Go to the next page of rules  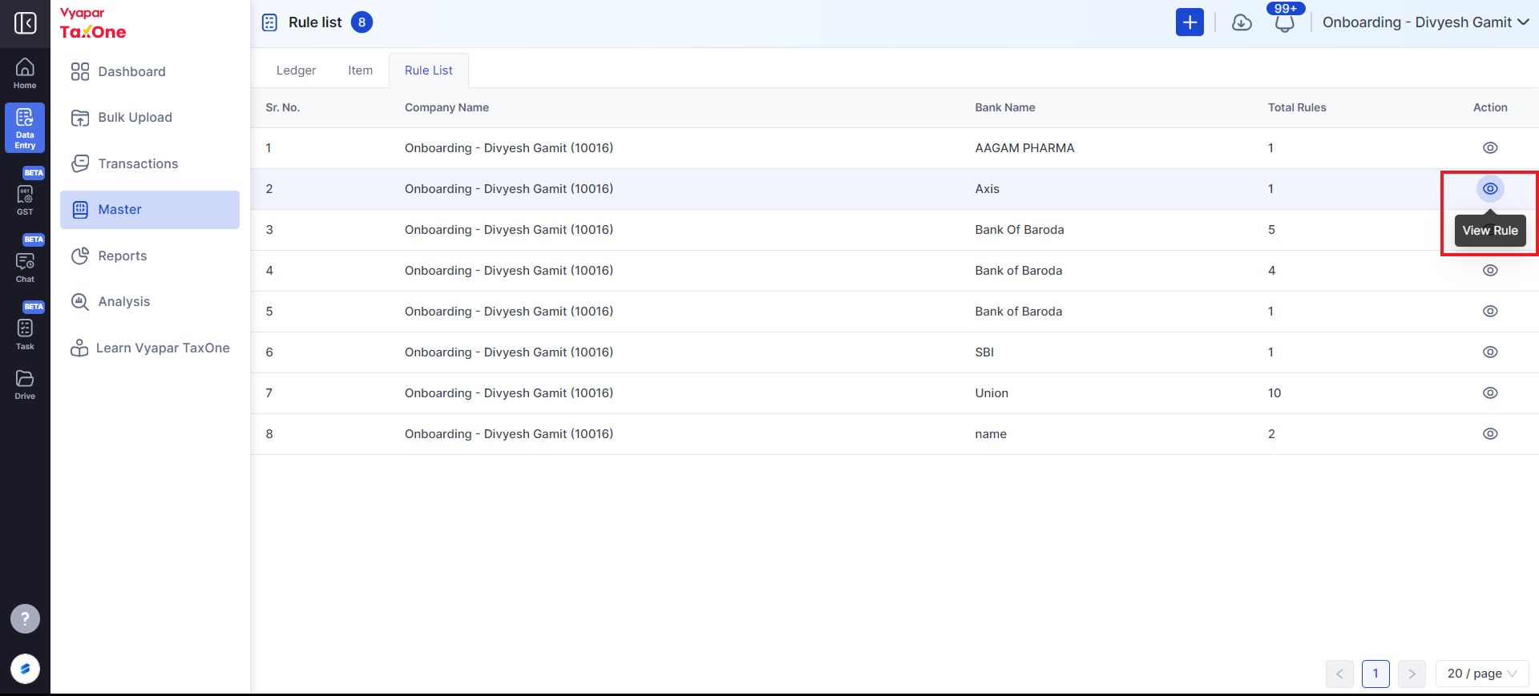click(1412, 674)
